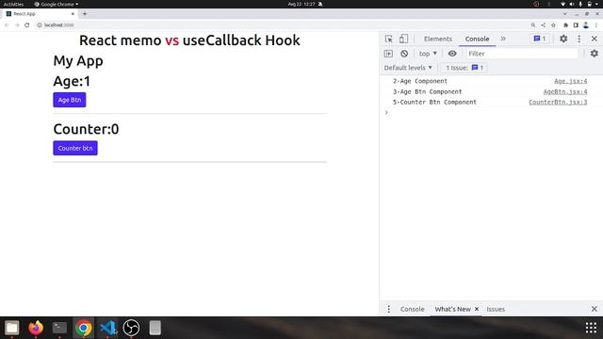
Task: Show the console sidebar icon
Action: (388, 54)
